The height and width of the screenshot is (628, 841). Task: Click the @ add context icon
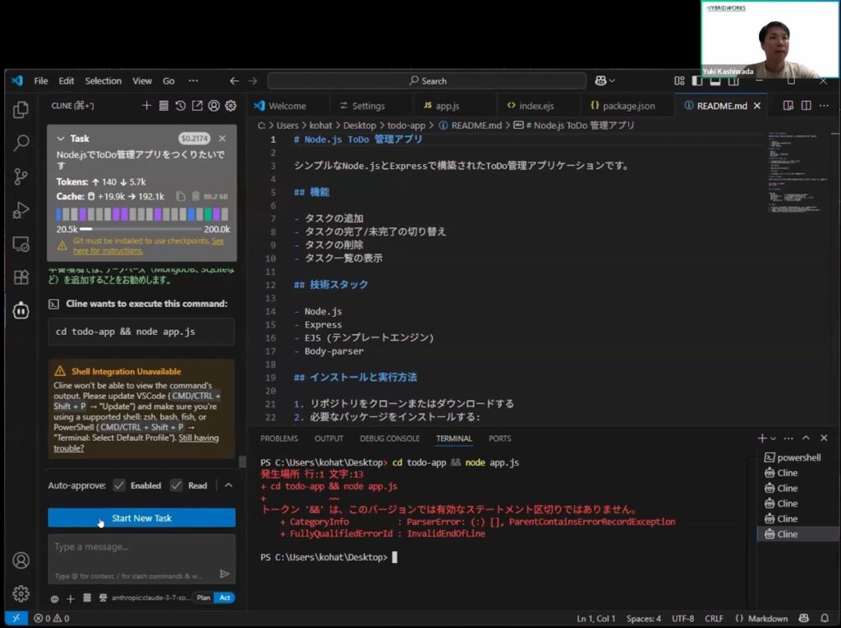pyautogui.click(x=55, y=598)
